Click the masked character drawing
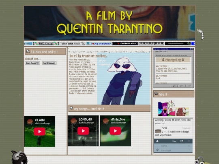Screen dimensions: 219x164 tap(123, 79)
